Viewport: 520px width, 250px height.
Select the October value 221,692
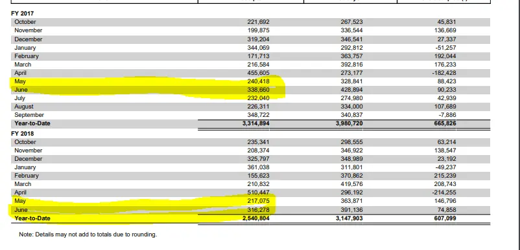point(258,22)
